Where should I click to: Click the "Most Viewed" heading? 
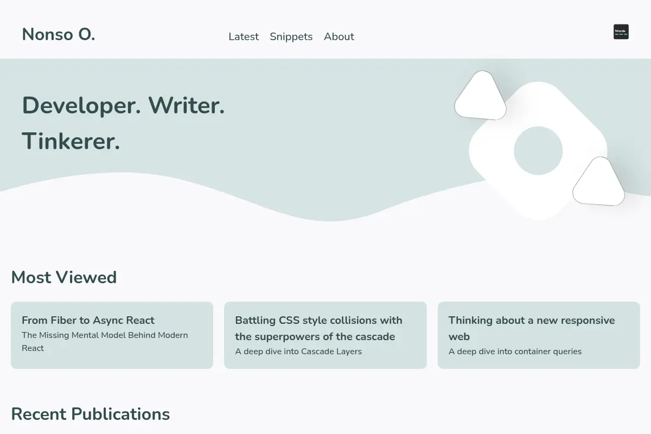click(64, 277)
